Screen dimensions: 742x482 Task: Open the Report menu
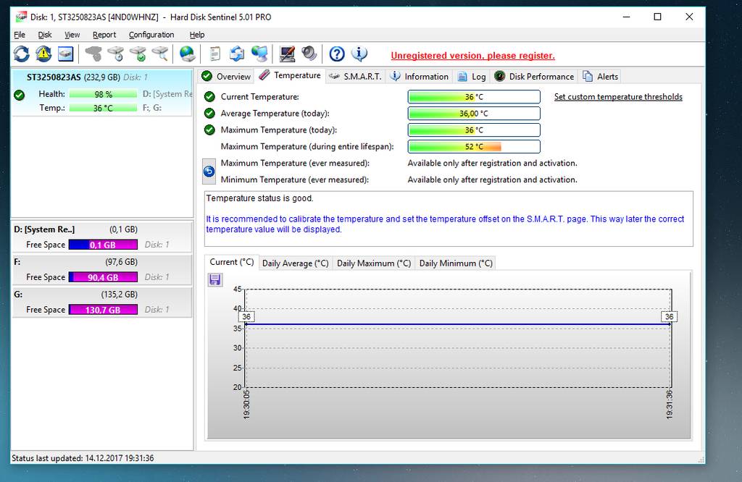click(104, 35)
